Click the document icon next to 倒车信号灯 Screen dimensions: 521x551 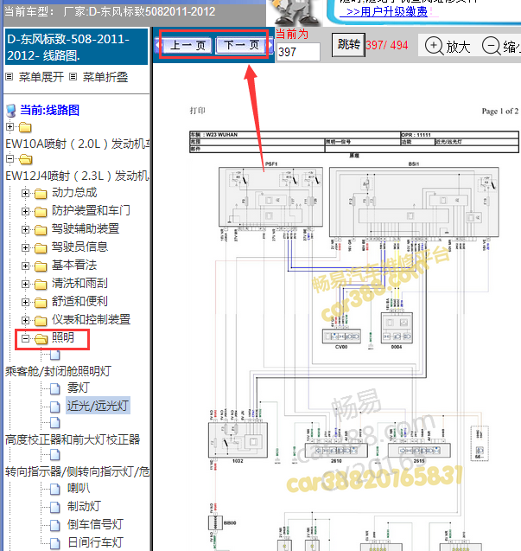click(x=55, y=525)
